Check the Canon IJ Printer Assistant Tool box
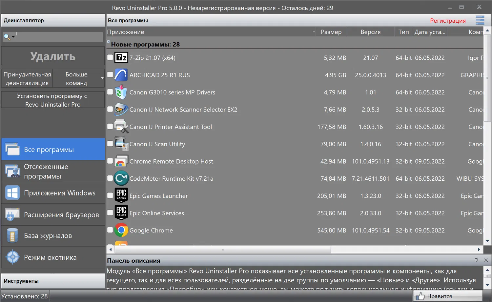492x302 pixels. 110,126
